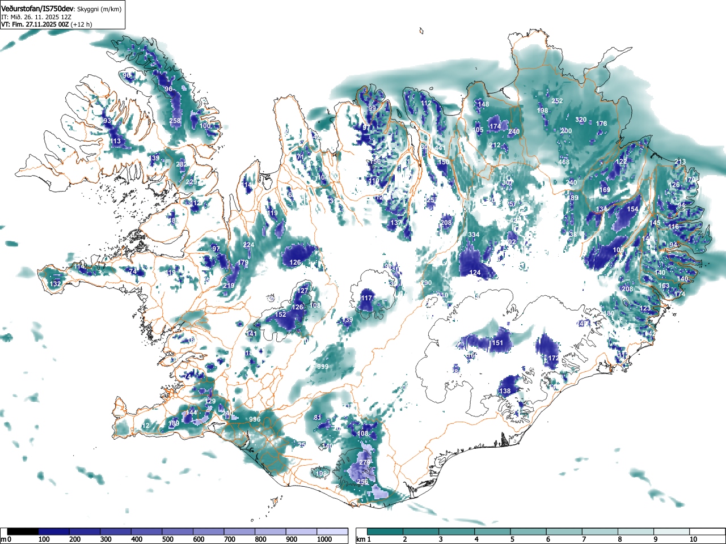Click the map value 113 in the Westfjords

click(x=116, y=141)
